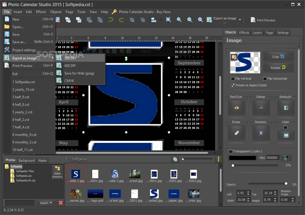305x215 pixels.
Task: Click the delete page red icon
Action: point(58,20)
